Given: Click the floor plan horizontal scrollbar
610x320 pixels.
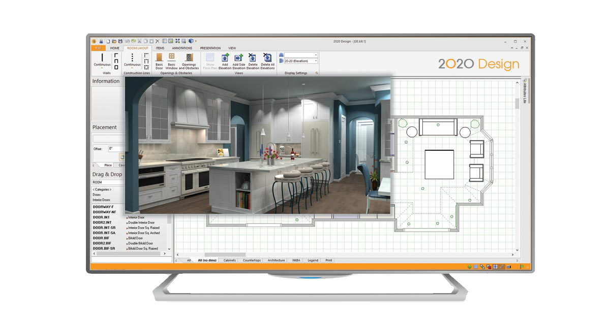Looking at the screenshot, I should (225, 254).
